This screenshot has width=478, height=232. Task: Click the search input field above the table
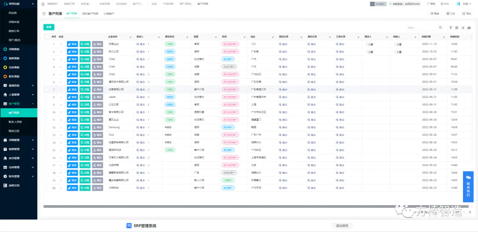pos(420,27)
